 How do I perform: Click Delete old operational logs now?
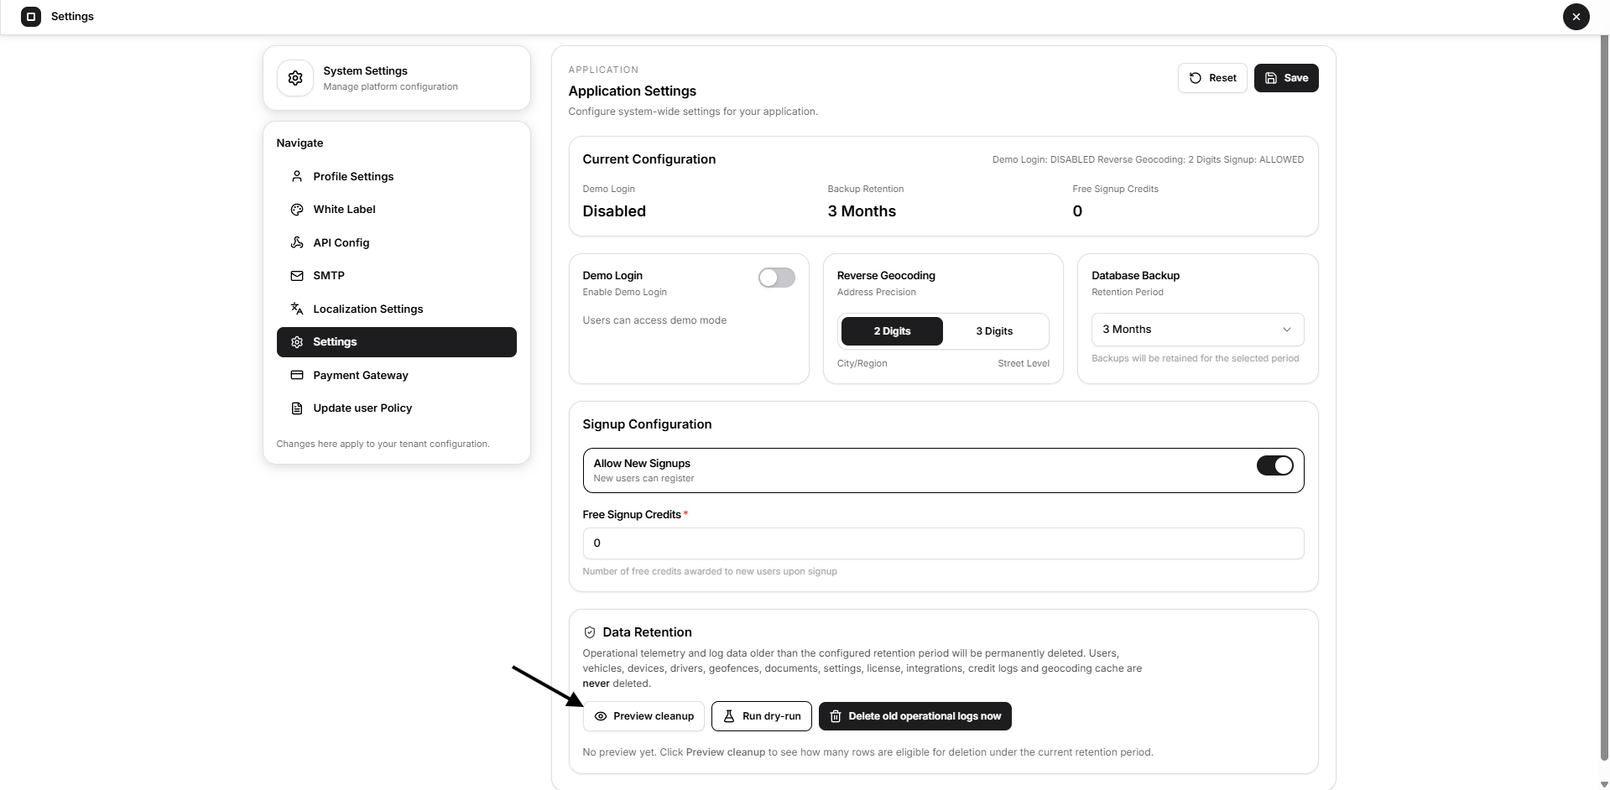pyautogui.click(x=915, y=716)
